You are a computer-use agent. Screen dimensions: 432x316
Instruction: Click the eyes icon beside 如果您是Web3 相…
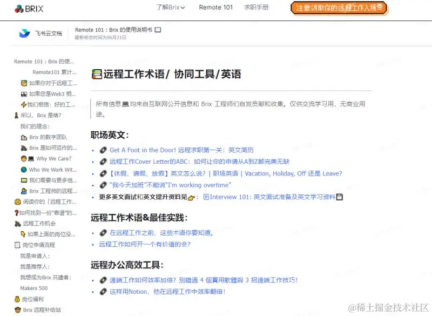[24, 94]
